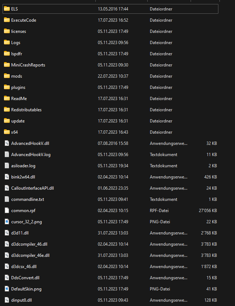Select the ReadMe folder name
Viewport: 235px width, 306px height.
coord(19,98)
